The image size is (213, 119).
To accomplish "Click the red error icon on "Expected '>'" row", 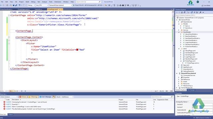I will point(4,104).
